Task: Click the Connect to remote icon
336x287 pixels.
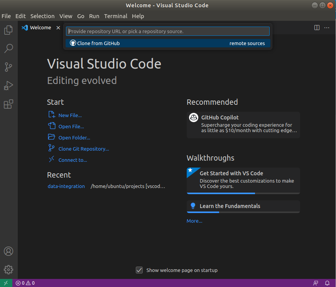Action: tap(51, 159)
